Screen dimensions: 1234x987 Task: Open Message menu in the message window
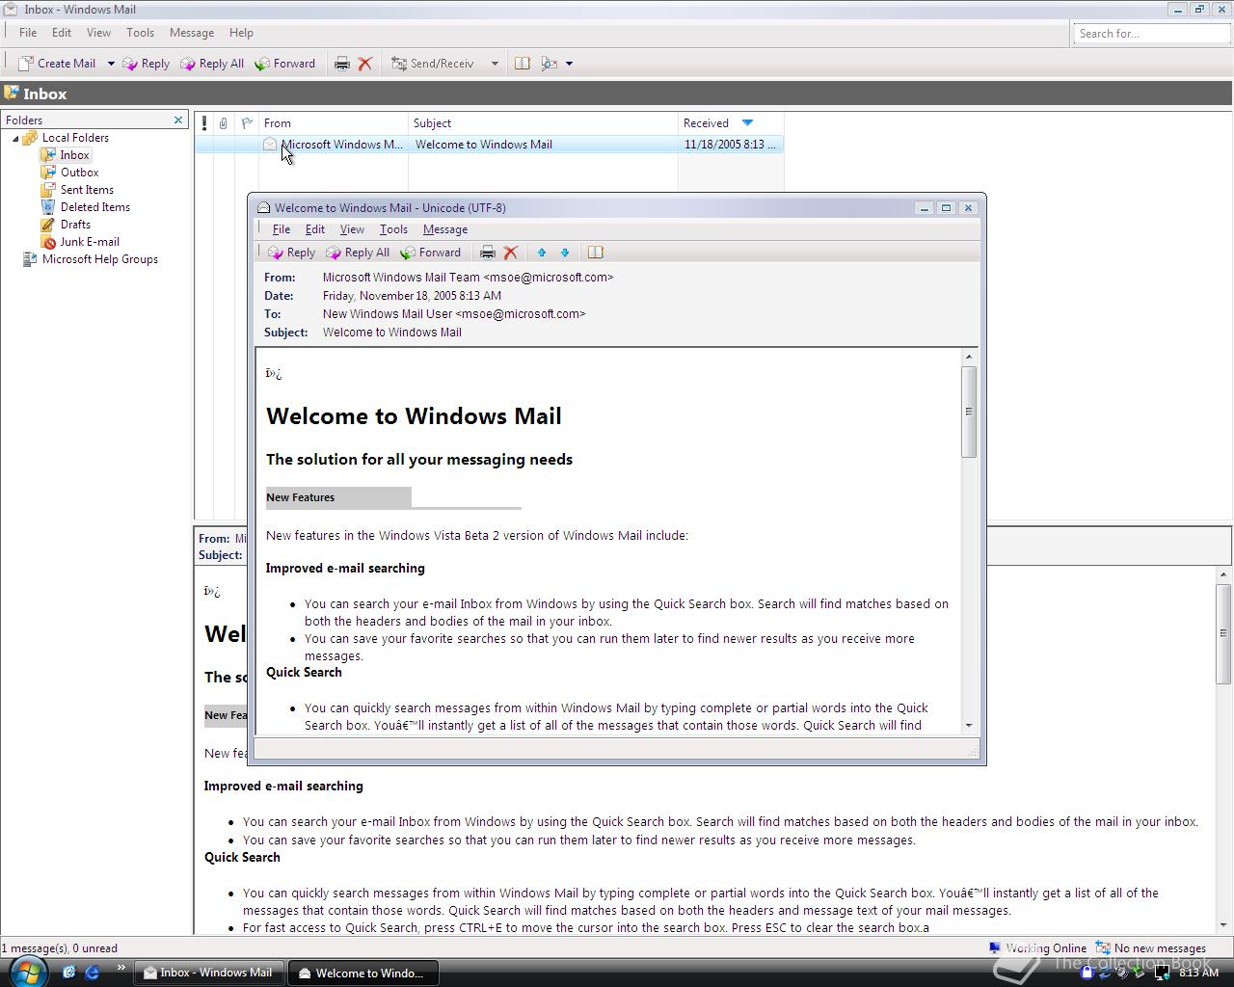[445, 229]
